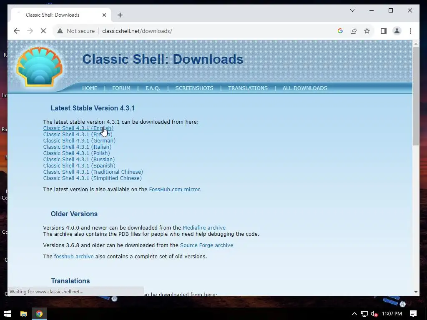427x320 pixels.
Task: Show hidden system tray icons
Action: 354,314
